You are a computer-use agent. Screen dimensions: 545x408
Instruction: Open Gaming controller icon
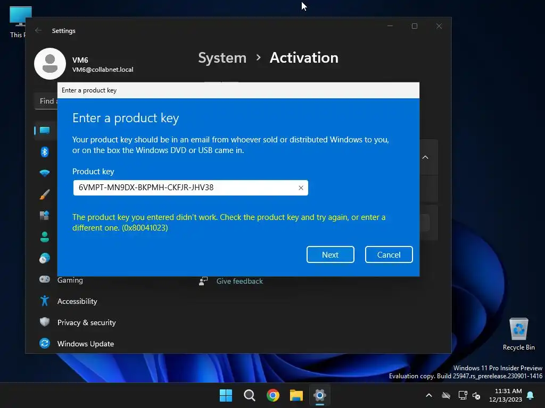[45, 279]
